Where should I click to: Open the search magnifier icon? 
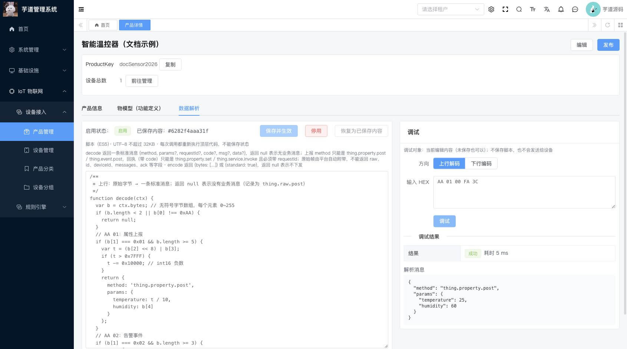(x=519, y=9)
